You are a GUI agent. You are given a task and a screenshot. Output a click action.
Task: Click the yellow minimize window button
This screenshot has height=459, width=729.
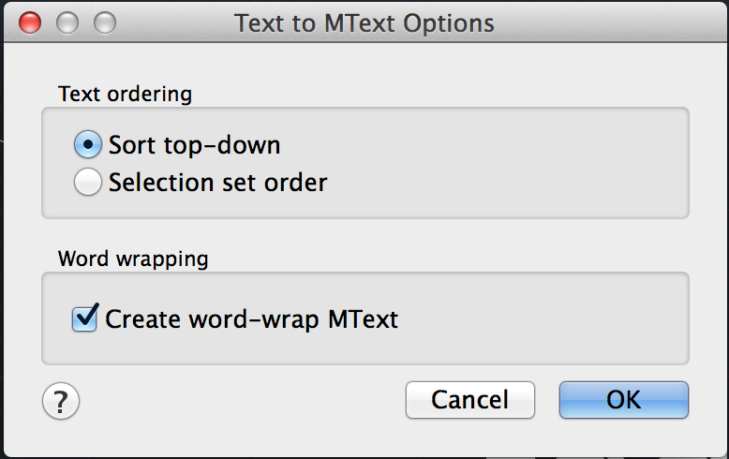[x=67, y=22]
